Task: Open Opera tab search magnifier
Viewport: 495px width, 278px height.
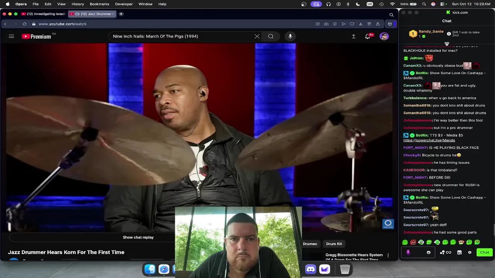Action: pos(391,15)
